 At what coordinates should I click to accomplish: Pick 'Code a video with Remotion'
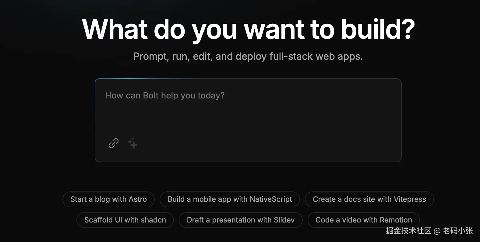pyautogui.click(x=364, y=220)
